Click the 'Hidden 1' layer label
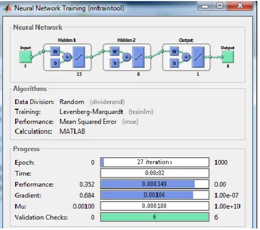 67,40
